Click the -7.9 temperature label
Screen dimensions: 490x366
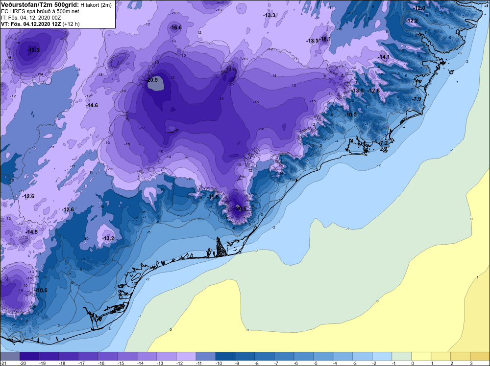click(416, 99)
